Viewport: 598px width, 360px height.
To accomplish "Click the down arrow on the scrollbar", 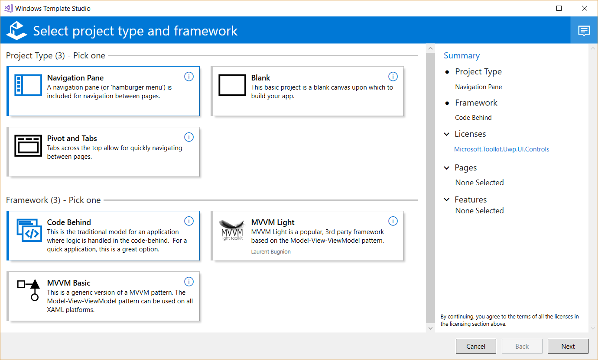I will pyautogui.click(x=430, y=328).
